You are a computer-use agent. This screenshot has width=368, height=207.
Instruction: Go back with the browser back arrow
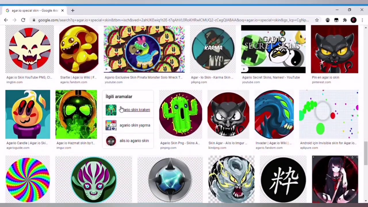[6, 20]
